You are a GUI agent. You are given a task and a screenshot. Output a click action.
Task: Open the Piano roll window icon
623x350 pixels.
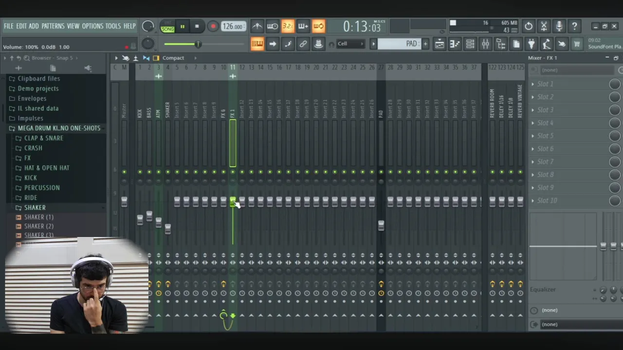(455, 44)
